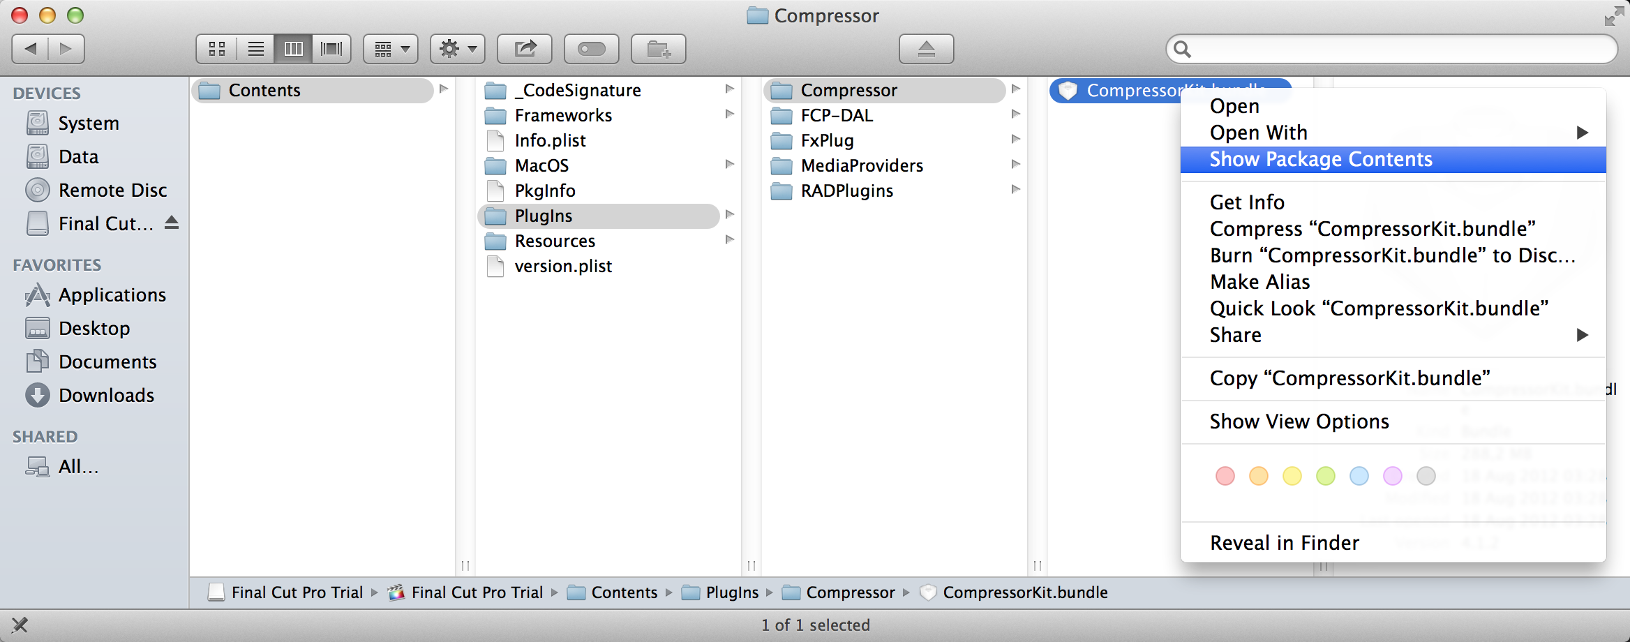Screen dimensions: 1630x642
Task: Switch to icon view in toolbar
Action: click(217, 49)
